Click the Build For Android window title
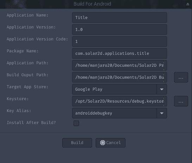The width and height of the screenshot is (192, 163). click(x=92, y=4)
